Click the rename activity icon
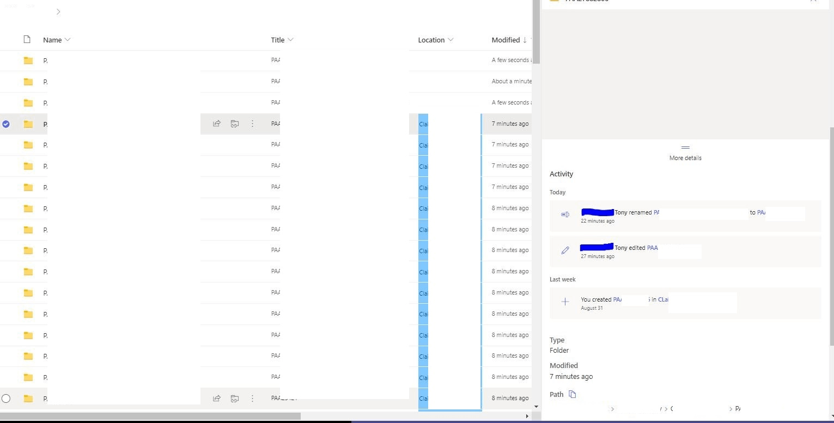 tap(565, 214)
